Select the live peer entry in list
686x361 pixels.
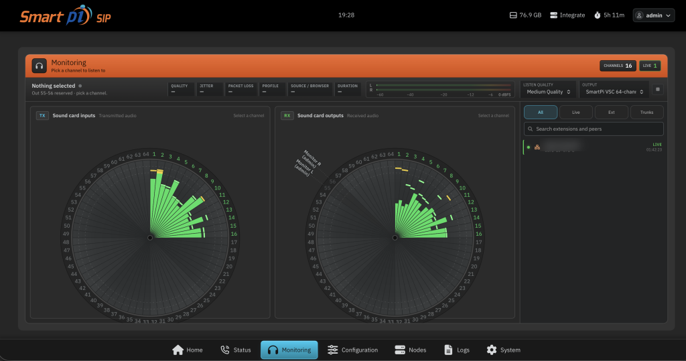(x=594, y=147)
